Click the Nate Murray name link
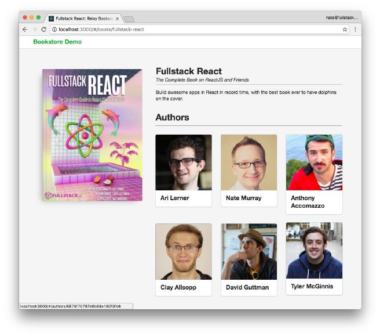 (x=243, y=198)
